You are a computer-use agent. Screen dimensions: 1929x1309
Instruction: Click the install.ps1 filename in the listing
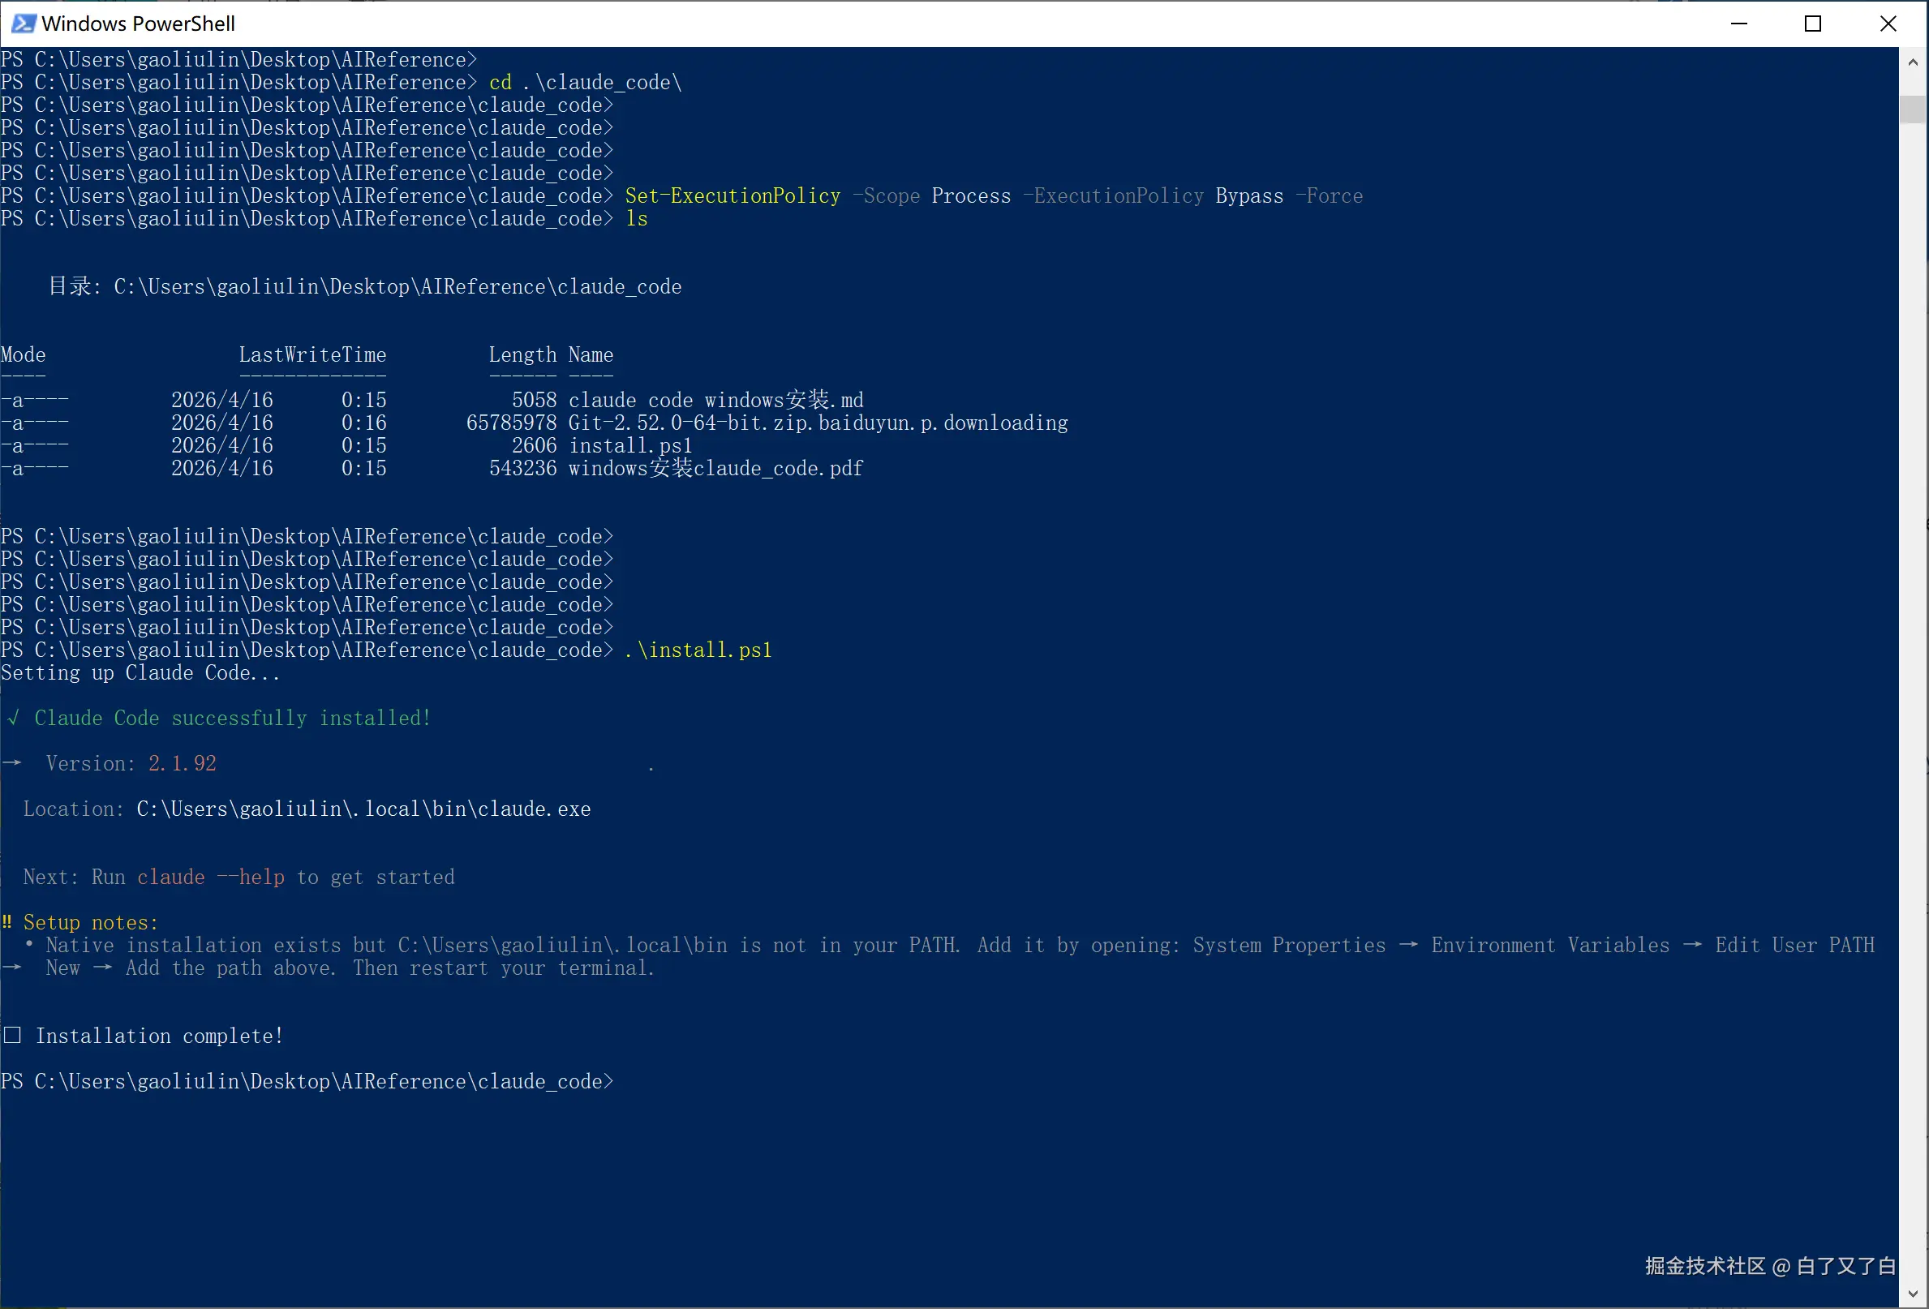630,446
